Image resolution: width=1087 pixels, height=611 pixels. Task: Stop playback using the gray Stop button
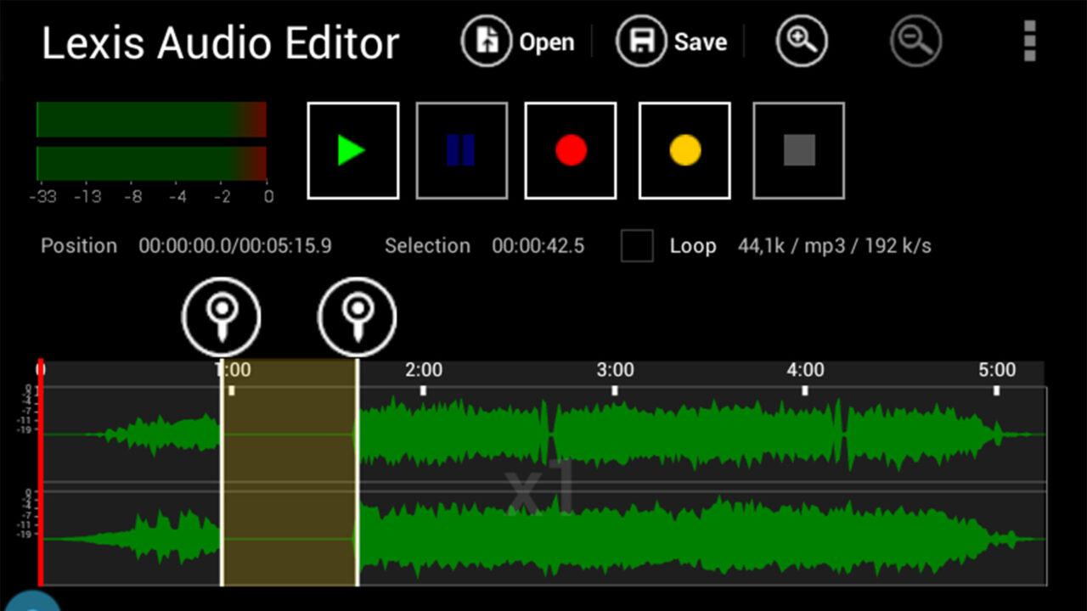pyautogui.click(x=797, y=150)
